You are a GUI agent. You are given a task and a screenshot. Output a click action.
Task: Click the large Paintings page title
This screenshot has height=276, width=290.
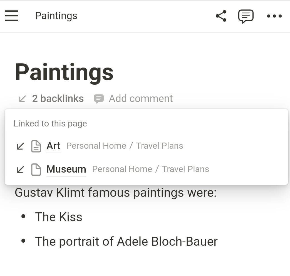[x=64, y=72]
